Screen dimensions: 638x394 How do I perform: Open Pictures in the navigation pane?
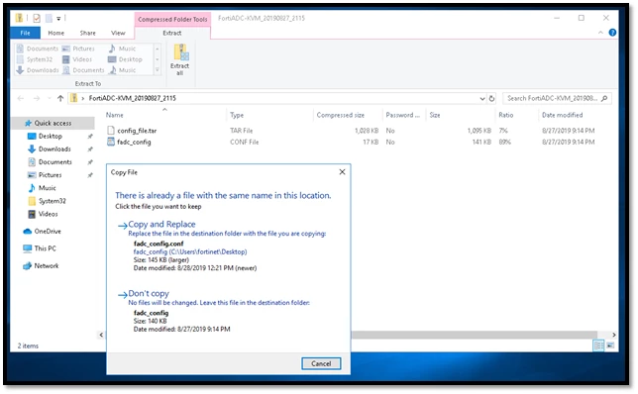(50, 175)
